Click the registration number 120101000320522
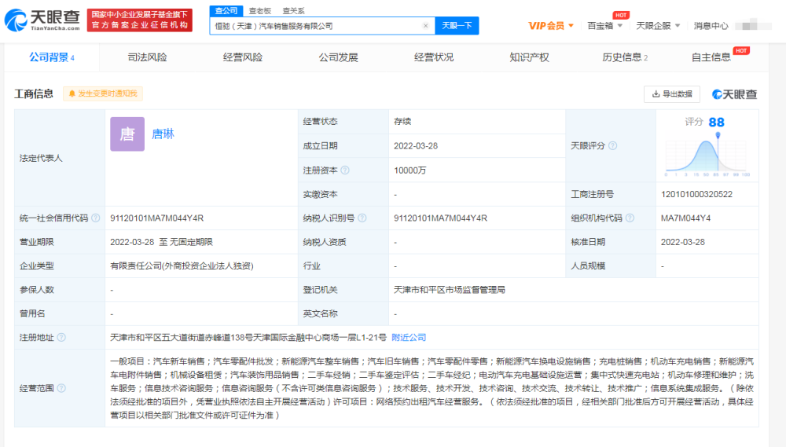The height and width of the screenshot is (447, 786). pos(696,194)
